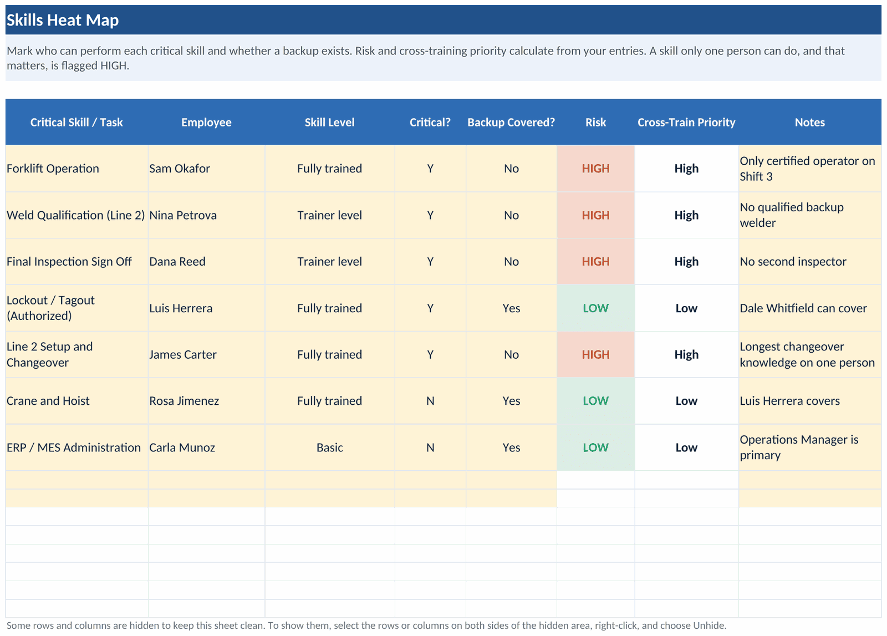Select the Nina Petrova employee cell
The image size is (887, 636).
[x=206, y=215]
